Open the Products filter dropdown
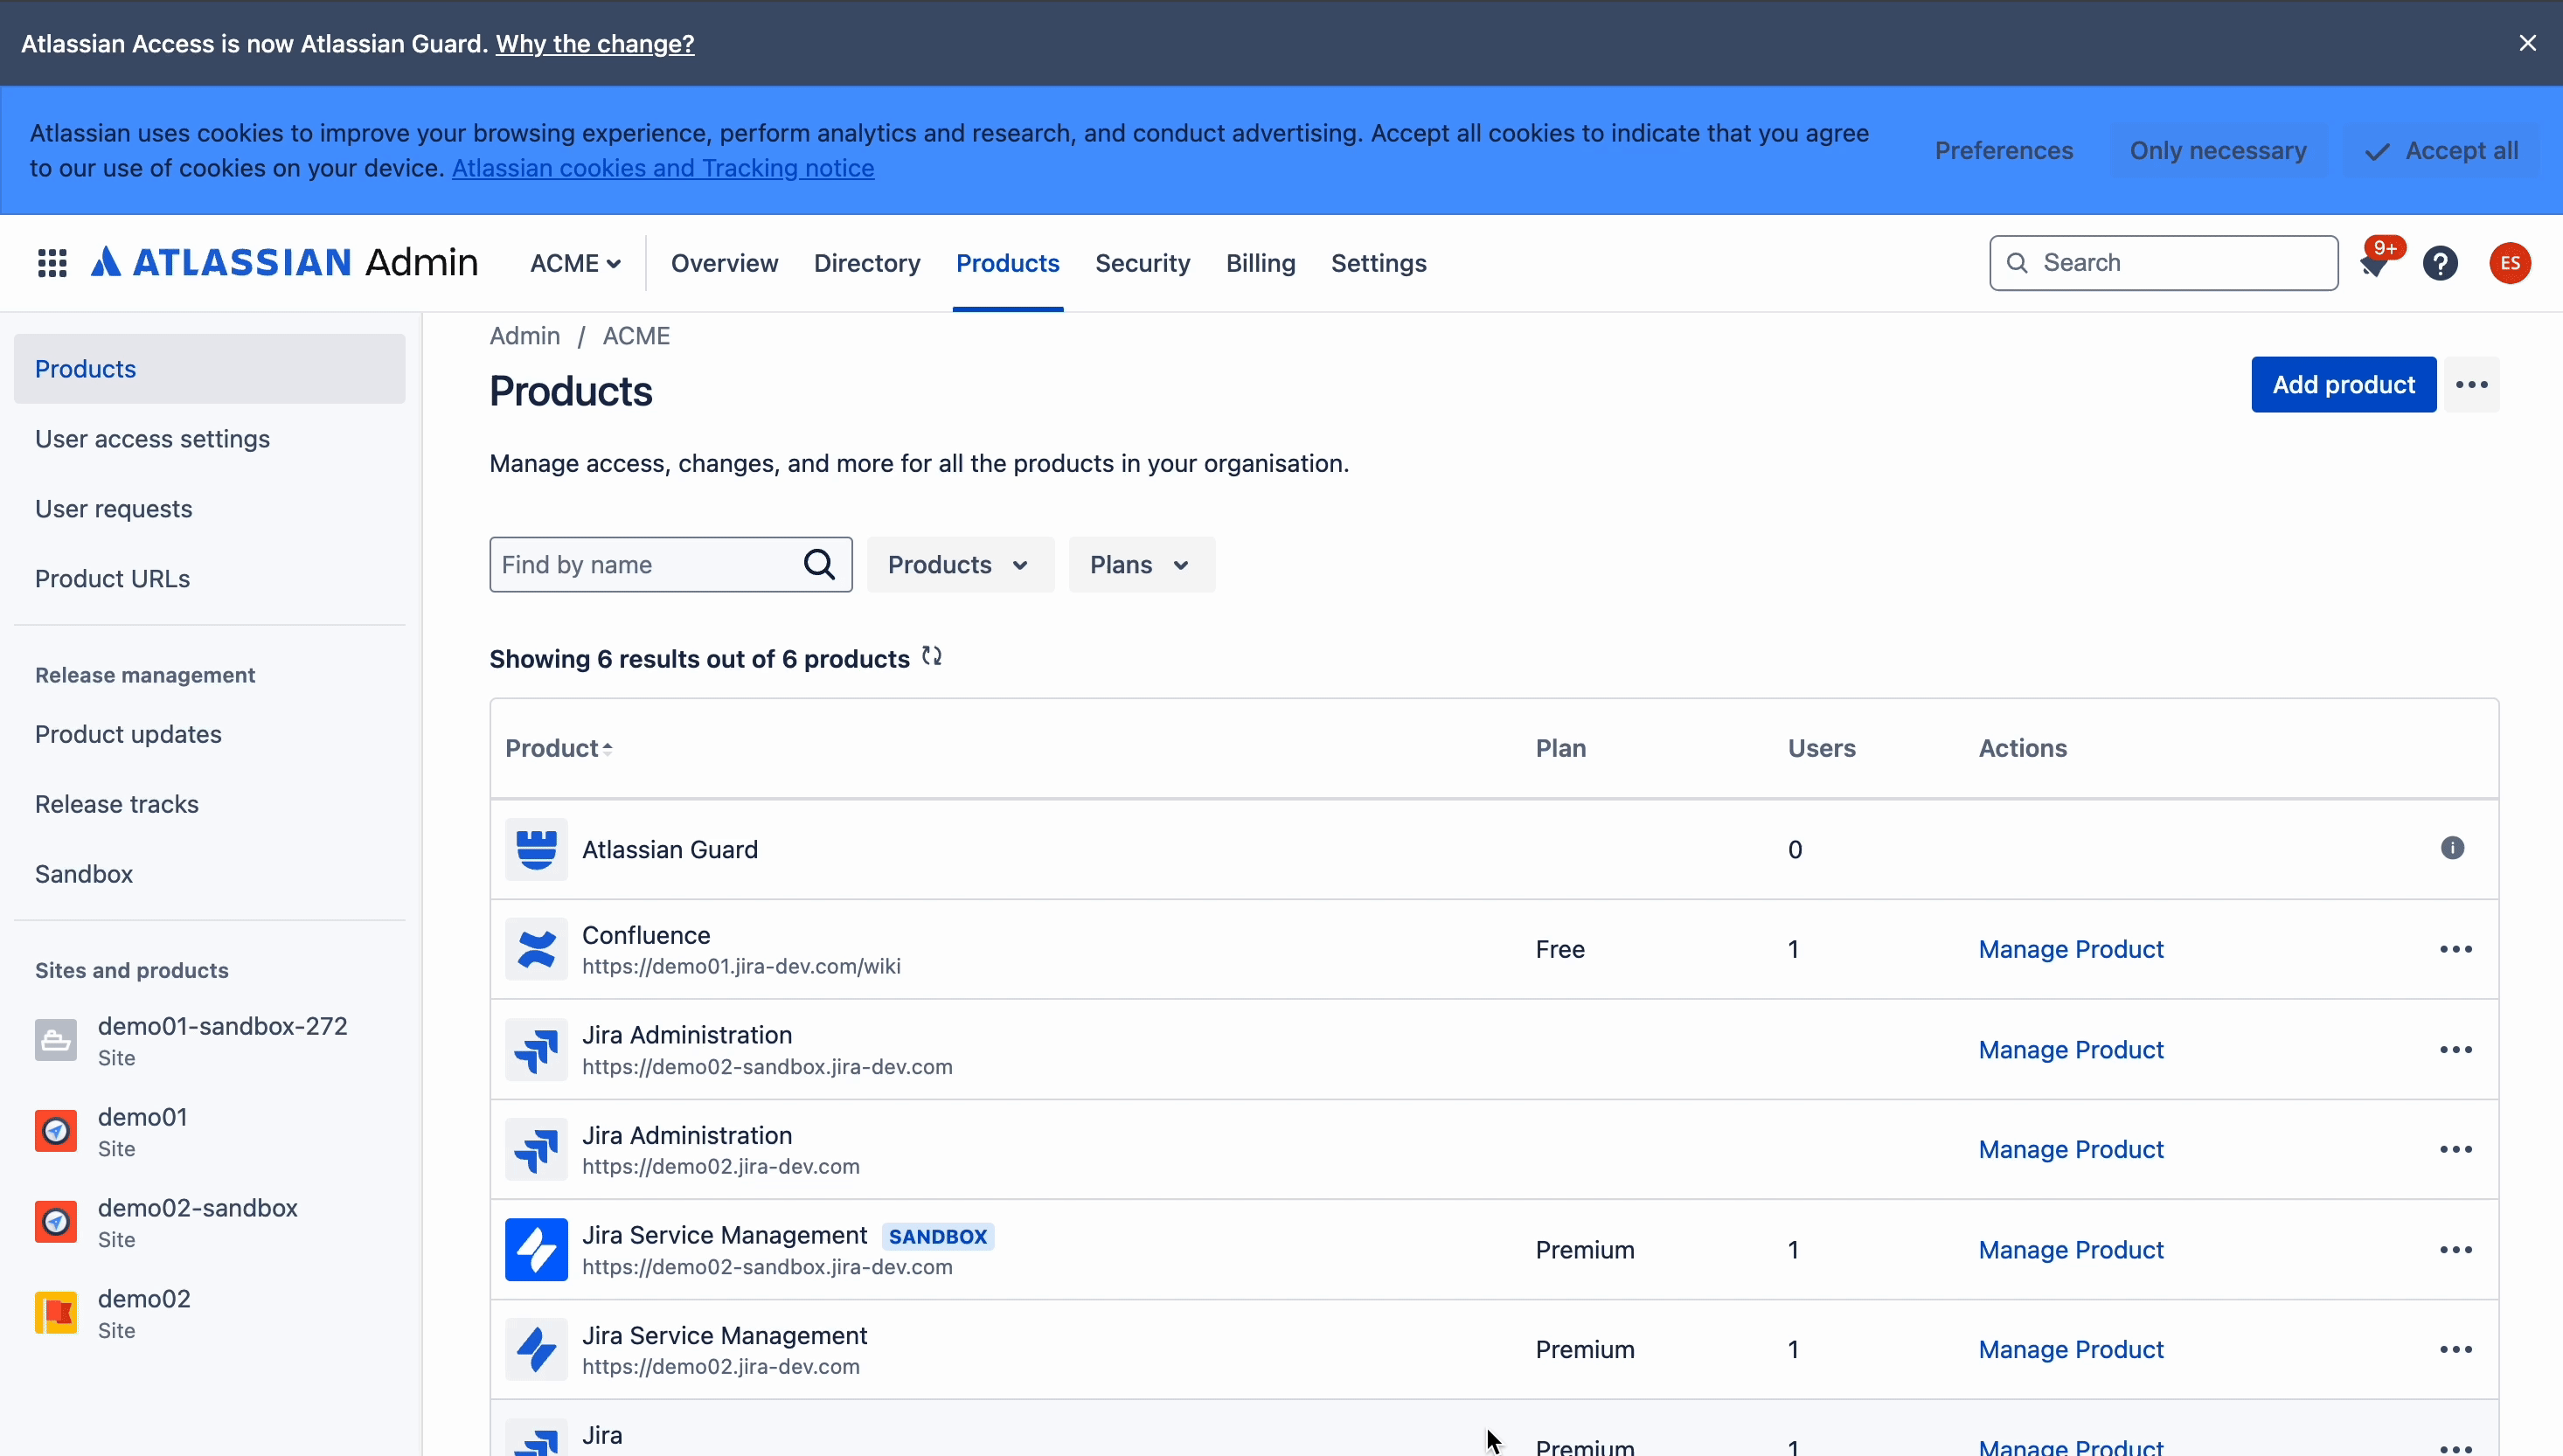This screenshot has height=1456, width=2563. click(x=960, y=564)
